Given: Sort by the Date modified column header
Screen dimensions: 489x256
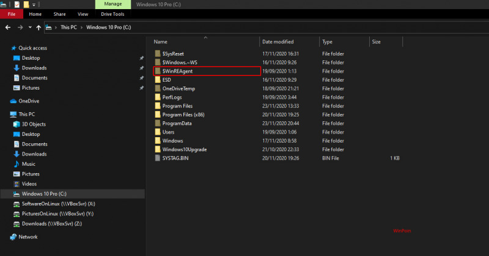Looking at the screenshot, I should (277, 42).
